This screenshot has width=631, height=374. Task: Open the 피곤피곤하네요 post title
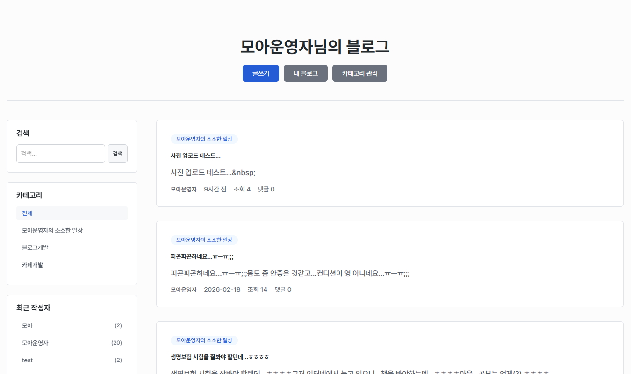202,256
